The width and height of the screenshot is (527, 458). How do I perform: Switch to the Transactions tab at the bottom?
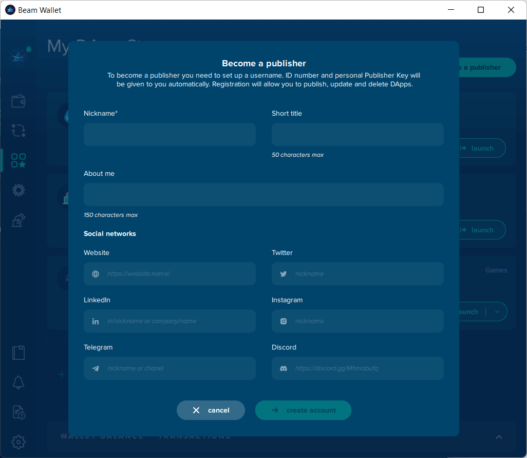click(x=194, y=437)
